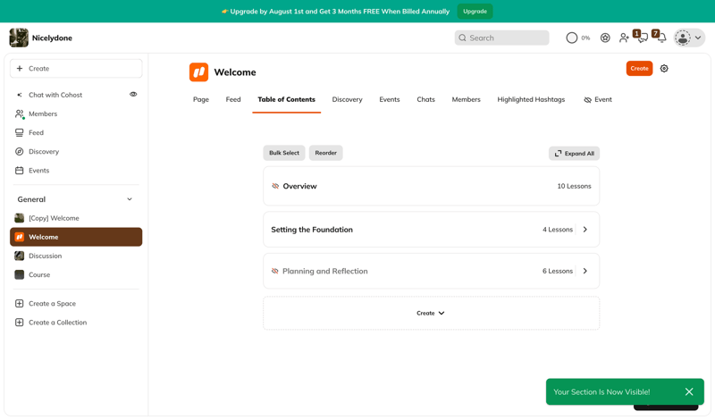This screenshot has height=420, width=715.
Task: Toggle hidden eye icon on Overview
Action: tap(275, 186)
